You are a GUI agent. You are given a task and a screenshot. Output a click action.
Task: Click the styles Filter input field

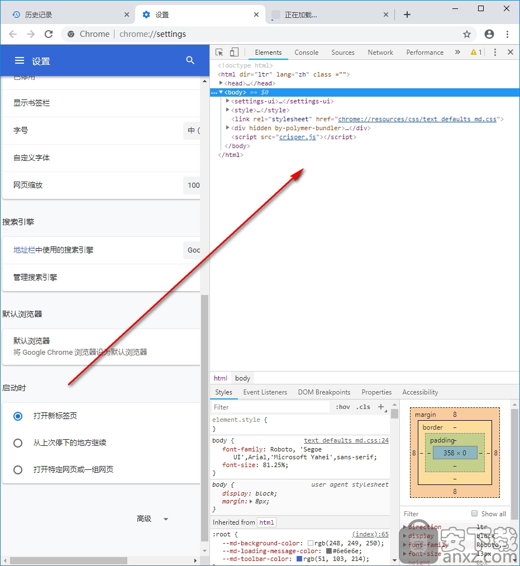point(271,407)
